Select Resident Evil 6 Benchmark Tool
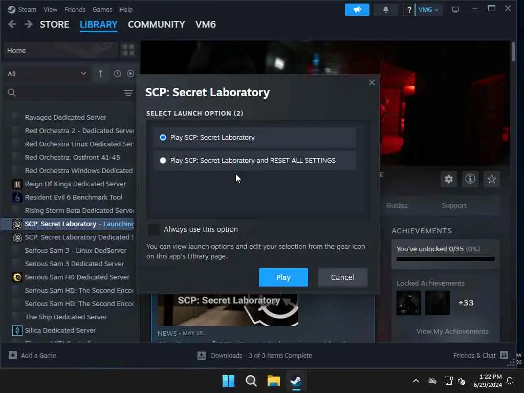Screen dimensions: 524x393 click(x=74, y=198)
